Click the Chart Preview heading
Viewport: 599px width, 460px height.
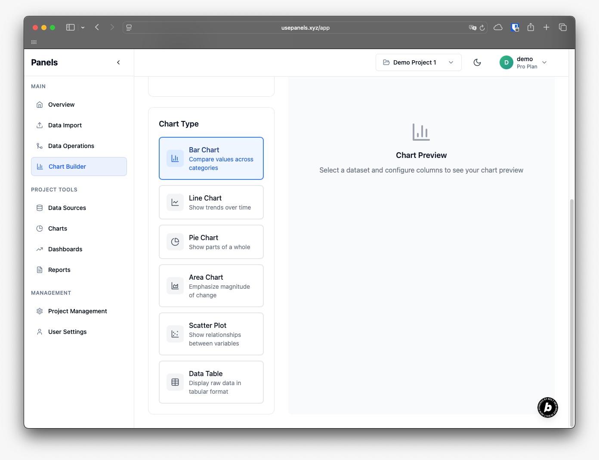tap(421, 155)
